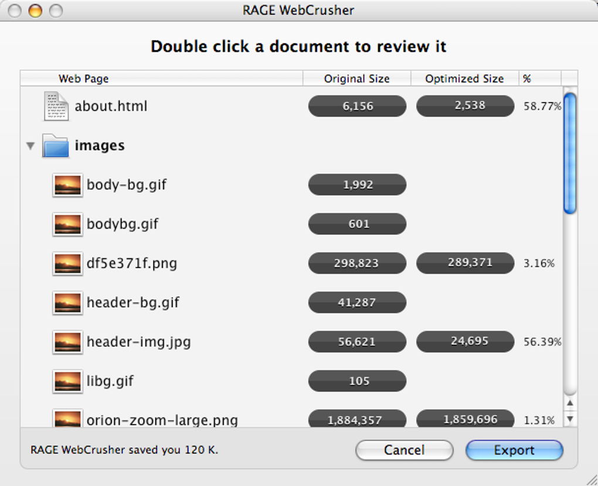The image size is (598, 486).
Task: Select the images folder label
Action: tap(100, 145)
